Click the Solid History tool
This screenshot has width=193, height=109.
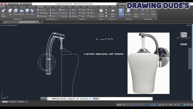(3, 13)
